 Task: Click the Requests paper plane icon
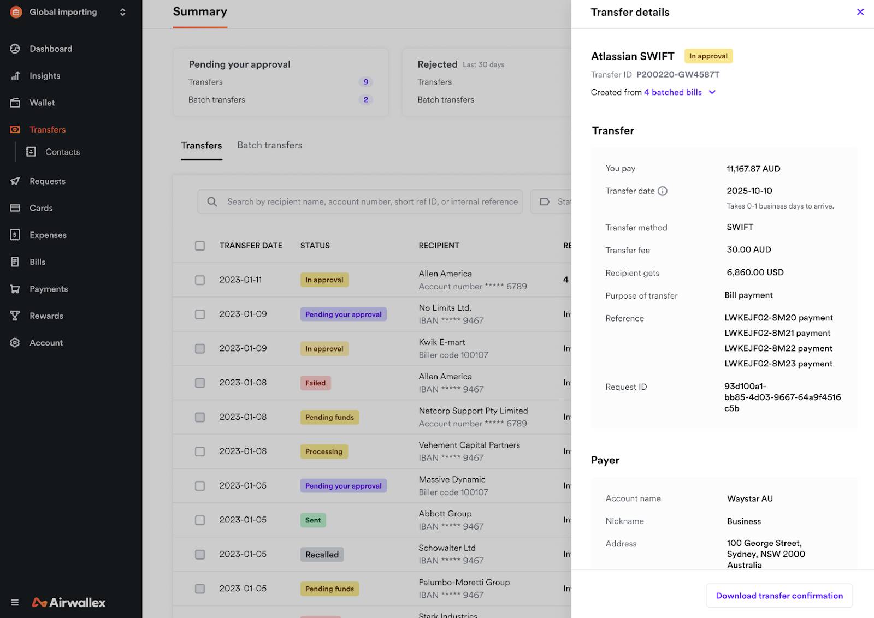click(x=15, y=181)
